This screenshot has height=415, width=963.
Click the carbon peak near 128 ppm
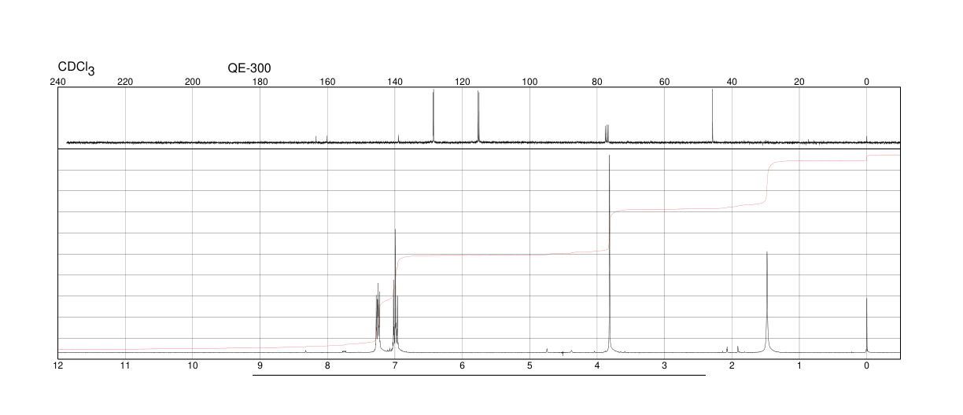434,116
